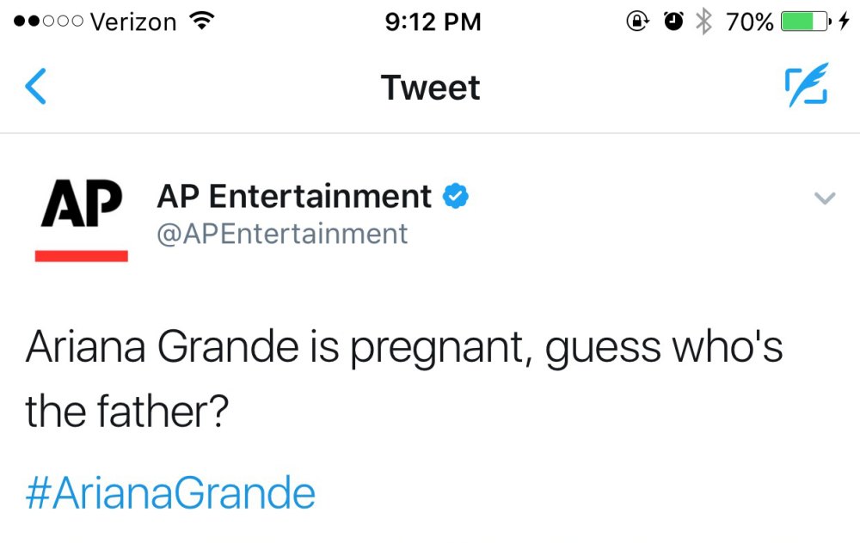Screen dimensions: 860x543
Task: Tap the 9:12 PM clock
Action: click(x=433, y=21)
